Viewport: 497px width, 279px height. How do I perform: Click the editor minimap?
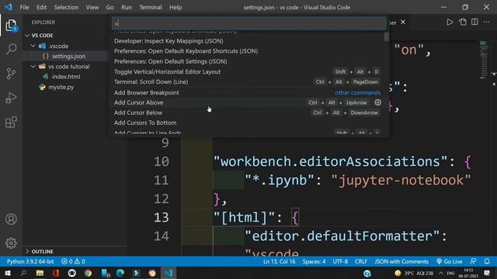point(484,60)
